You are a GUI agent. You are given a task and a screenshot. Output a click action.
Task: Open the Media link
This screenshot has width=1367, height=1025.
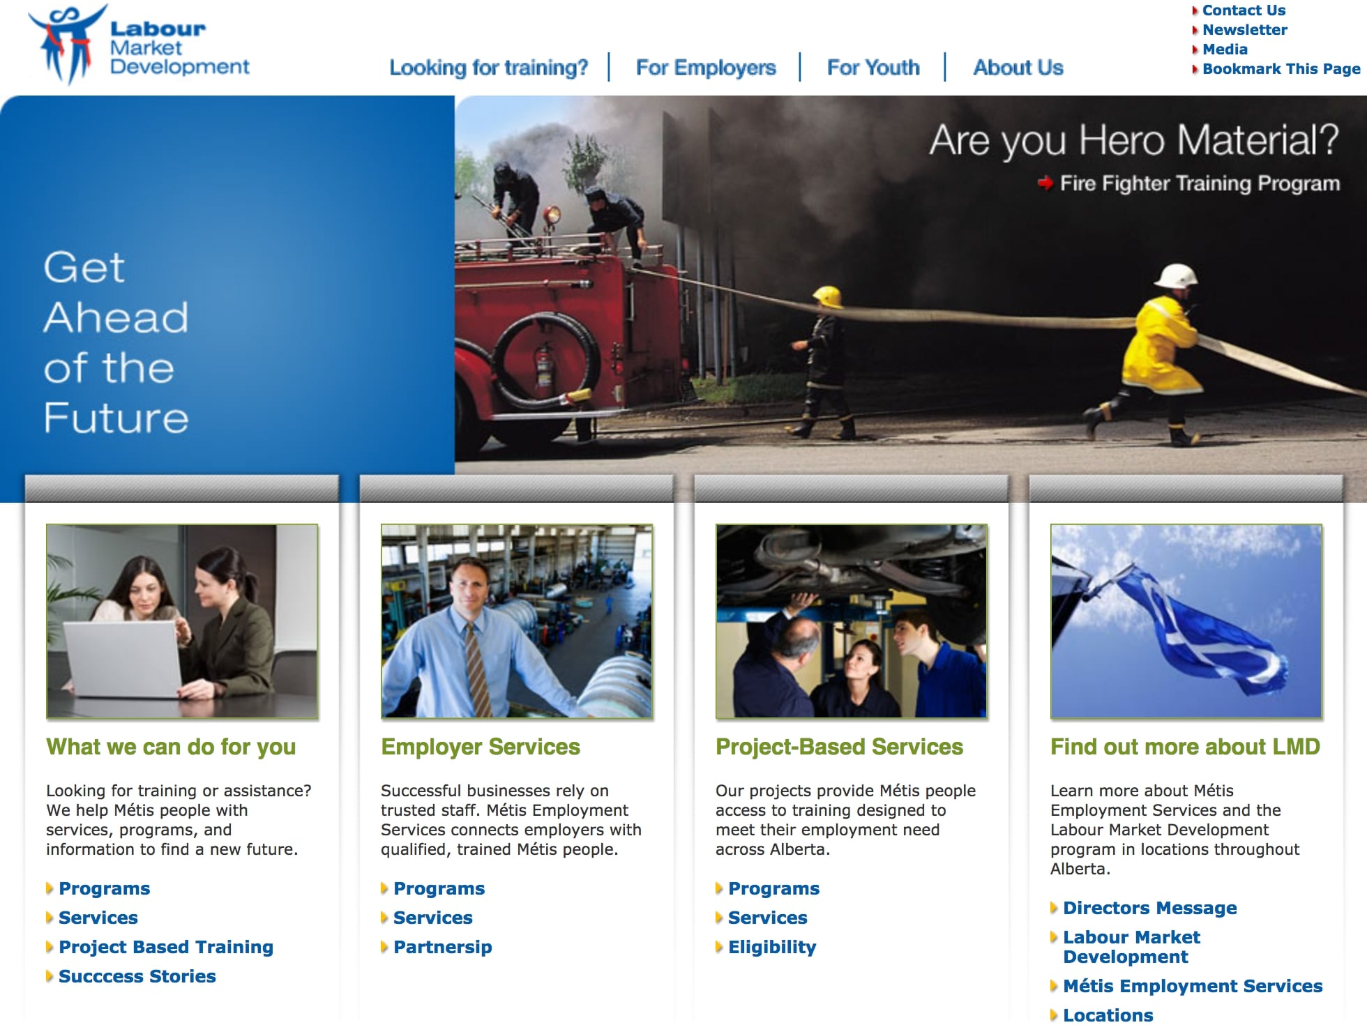pos(1225,50)
